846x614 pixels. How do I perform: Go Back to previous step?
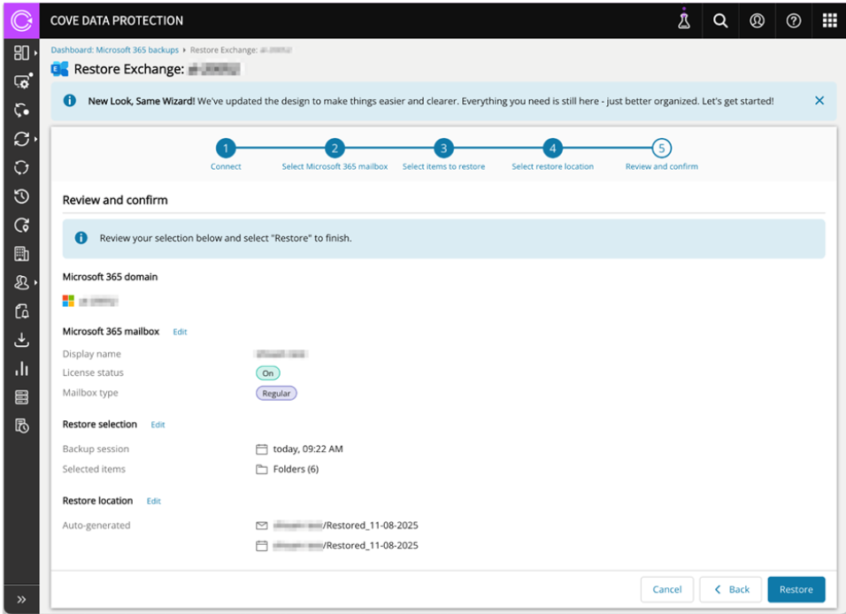click(x=731, y=589)
